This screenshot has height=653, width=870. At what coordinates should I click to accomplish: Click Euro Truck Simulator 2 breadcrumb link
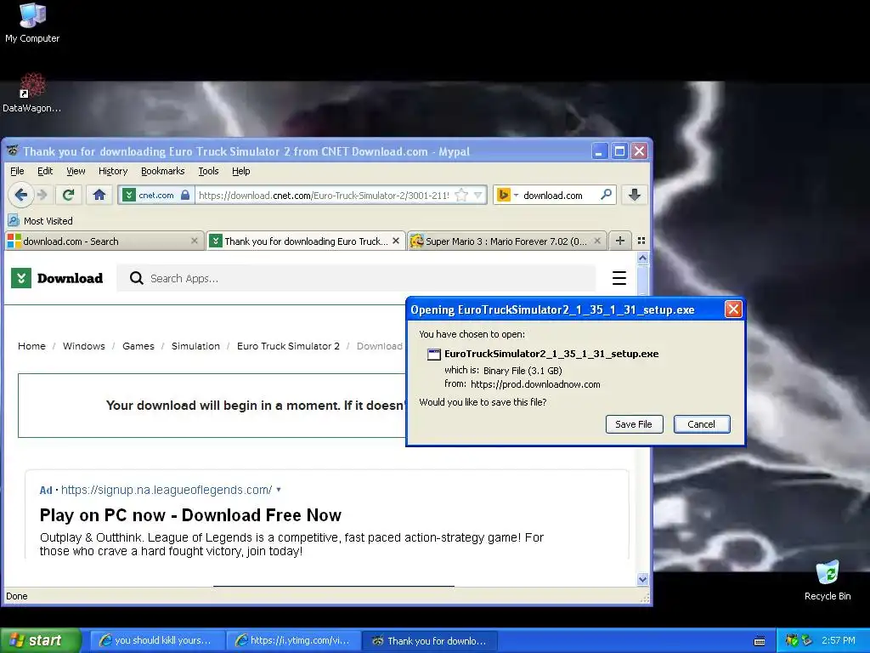288,346
